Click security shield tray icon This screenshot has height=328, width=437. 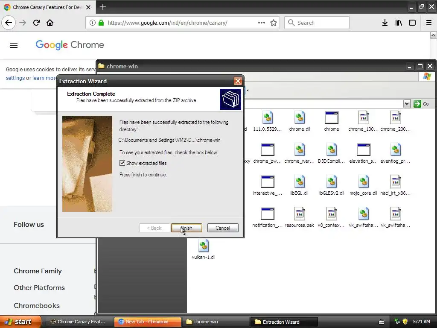click(x=405, y=322)
